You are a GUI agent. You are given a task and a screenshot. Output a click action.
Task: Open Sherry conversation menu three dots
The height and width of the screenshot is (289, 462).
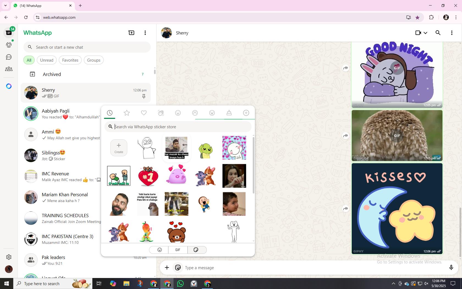452,33
